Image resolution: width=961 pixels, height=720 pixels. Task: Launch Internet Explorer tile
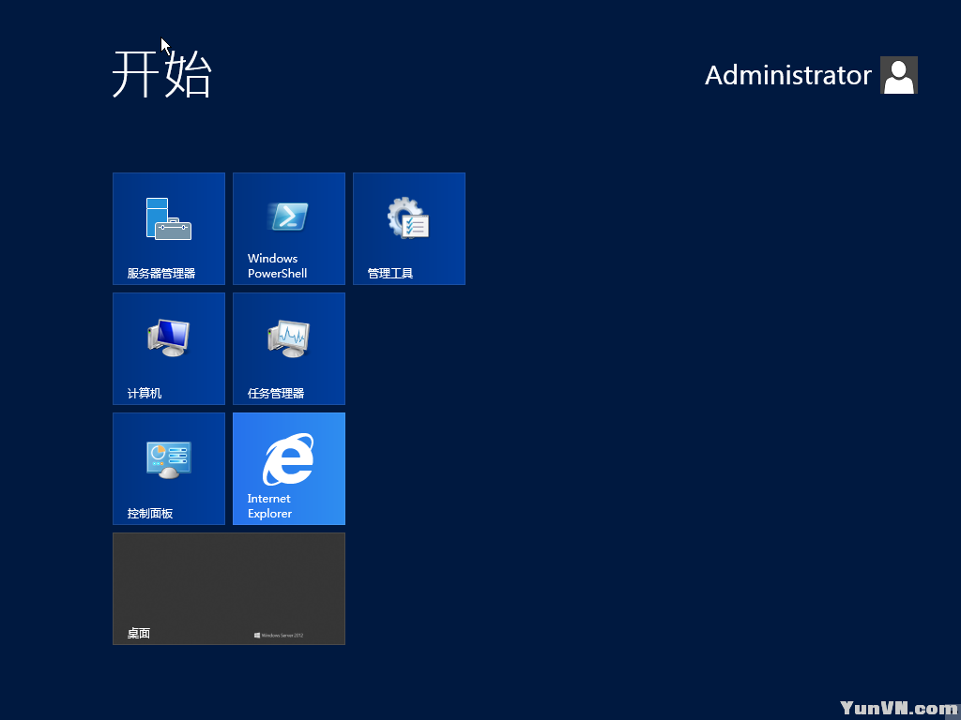pos(289,469)
